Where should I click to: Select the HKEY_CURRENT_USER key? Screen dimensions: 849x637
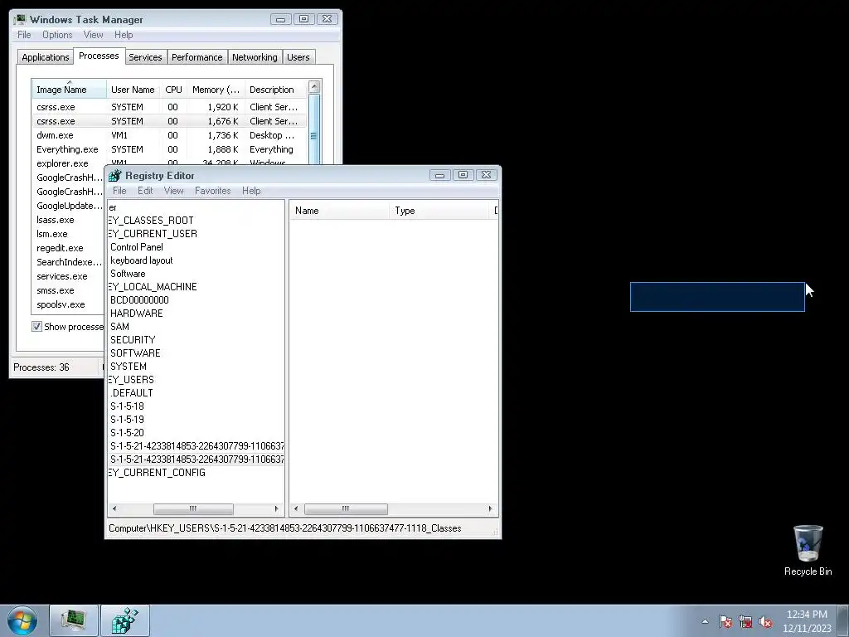click(x=153, y=234)
